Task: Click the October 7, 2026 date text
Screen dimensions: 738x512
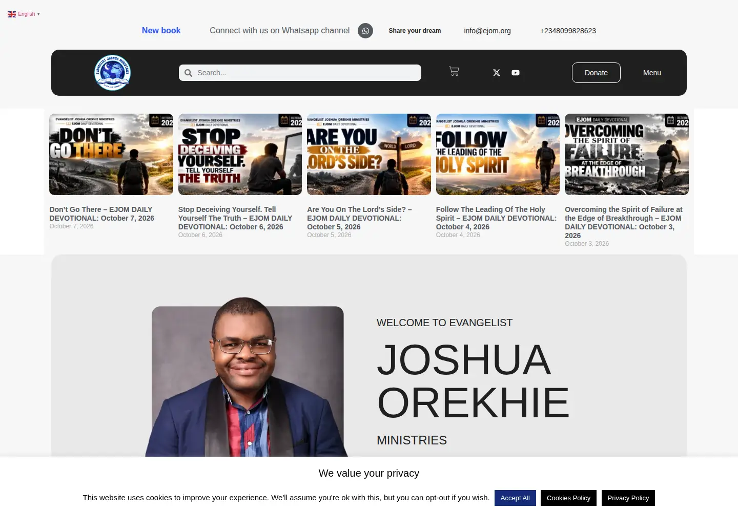Action: (x=72, y=226)
